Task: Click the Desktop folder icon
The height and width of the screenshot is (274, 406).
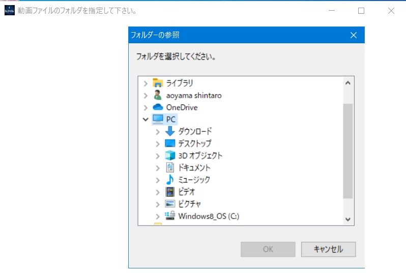Action: click(170, 144)
